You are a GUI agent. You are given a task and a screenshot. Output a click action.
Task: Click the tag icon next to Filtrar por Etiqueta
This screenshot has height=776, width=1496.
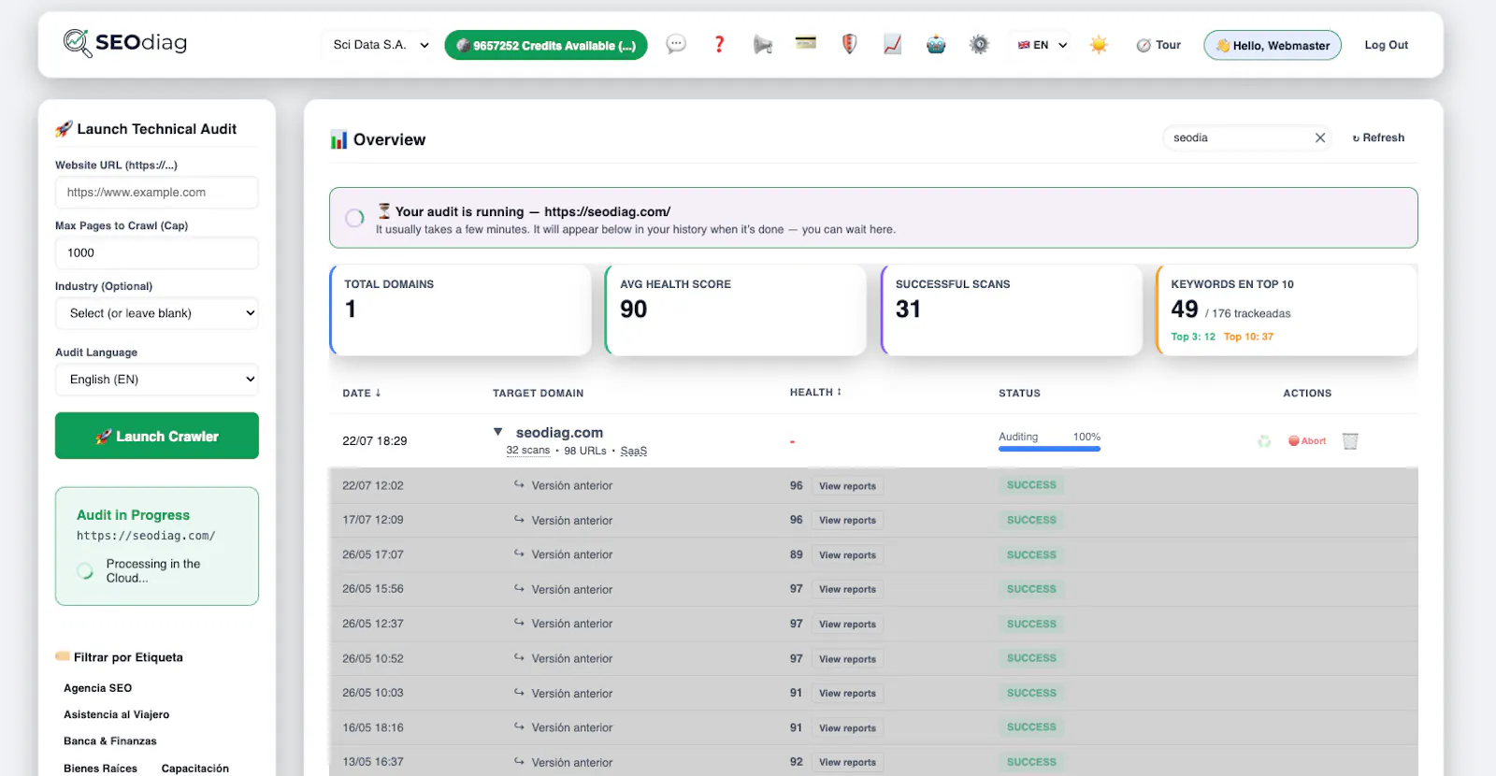pos(63,656)
